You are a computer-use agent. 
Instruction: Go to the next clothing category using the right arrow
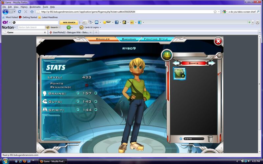(x=212, y=63)
